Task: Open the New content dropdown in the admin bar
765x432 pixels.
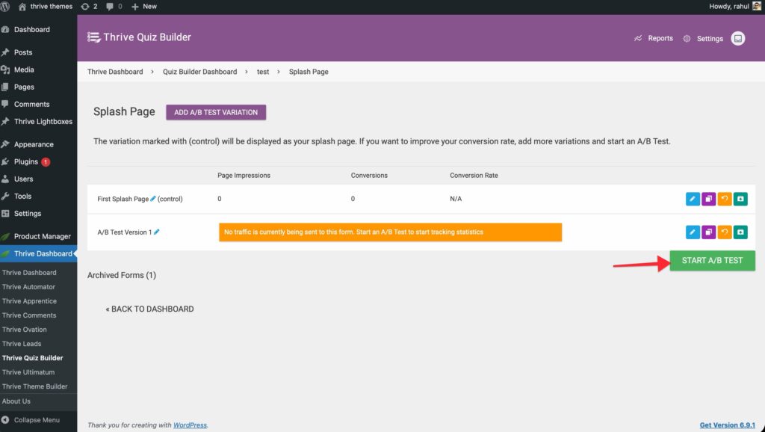Action: pos(144,6)
